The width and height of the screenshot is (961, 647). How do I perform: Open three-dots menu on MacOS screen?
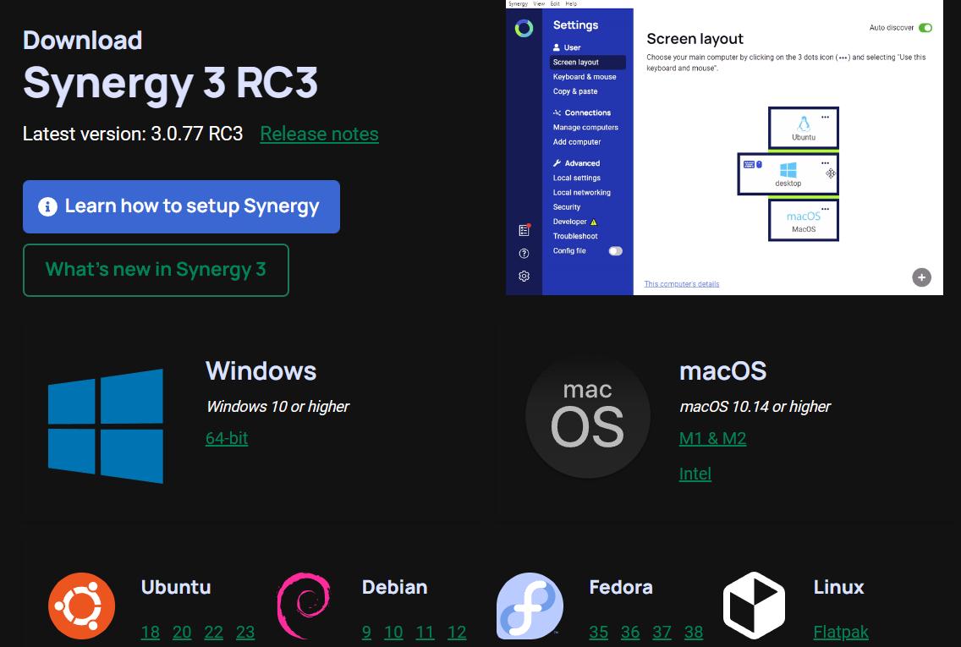pyautogui.click(x=825, y=208)
